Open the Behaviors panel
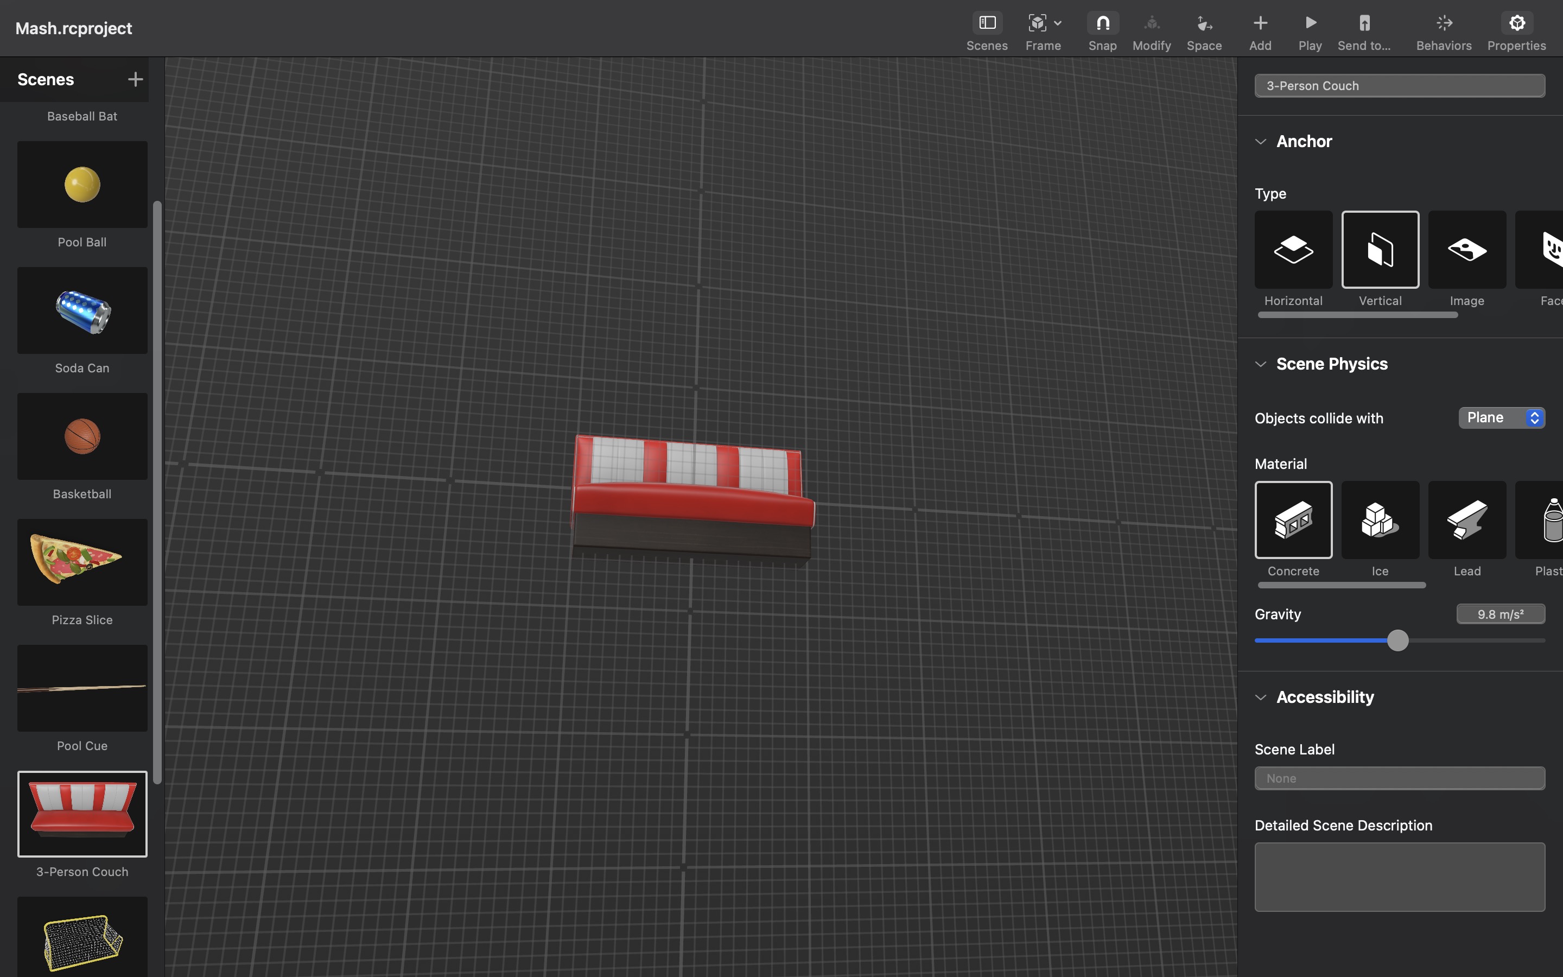This screenshot has height=977, width=1563. pyautogui.click(x=1444, y=23)
